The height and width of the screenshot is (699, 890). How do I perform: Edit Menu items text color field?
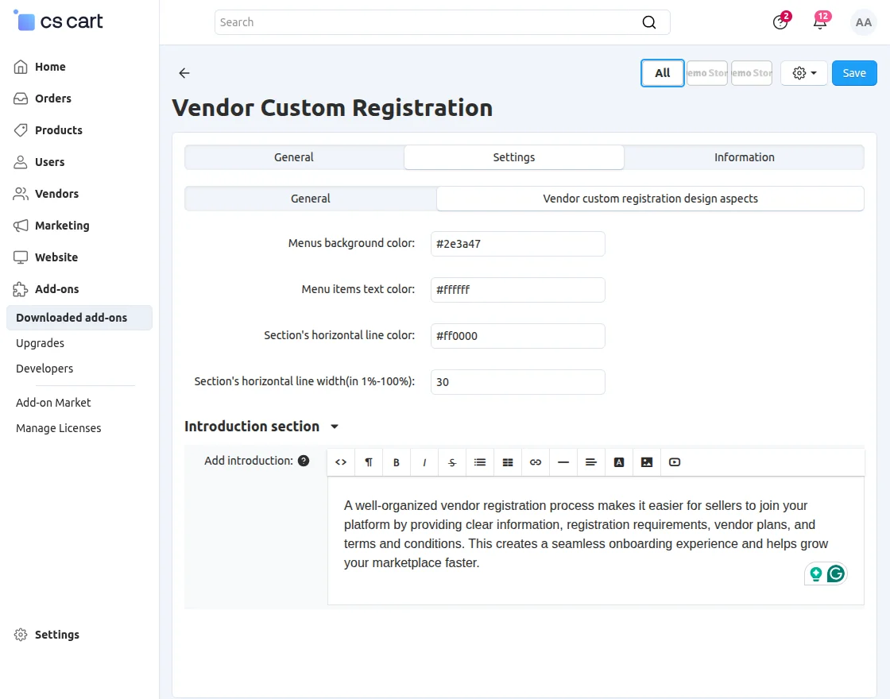517,290
